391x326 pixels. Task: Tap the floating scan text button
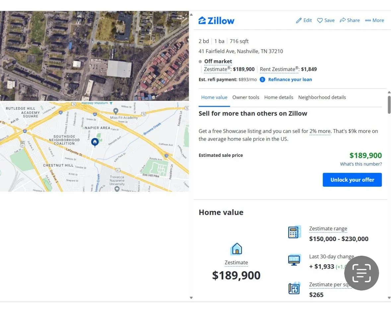(x=361, y=273)
